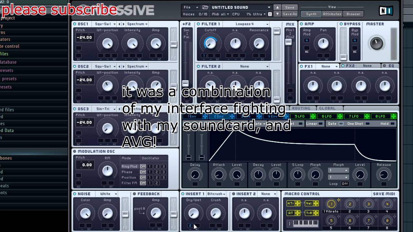The height and width of the screenshot is (232, 413).
Task: Toggle FILTER 1 power button
Action: point(198,24)
